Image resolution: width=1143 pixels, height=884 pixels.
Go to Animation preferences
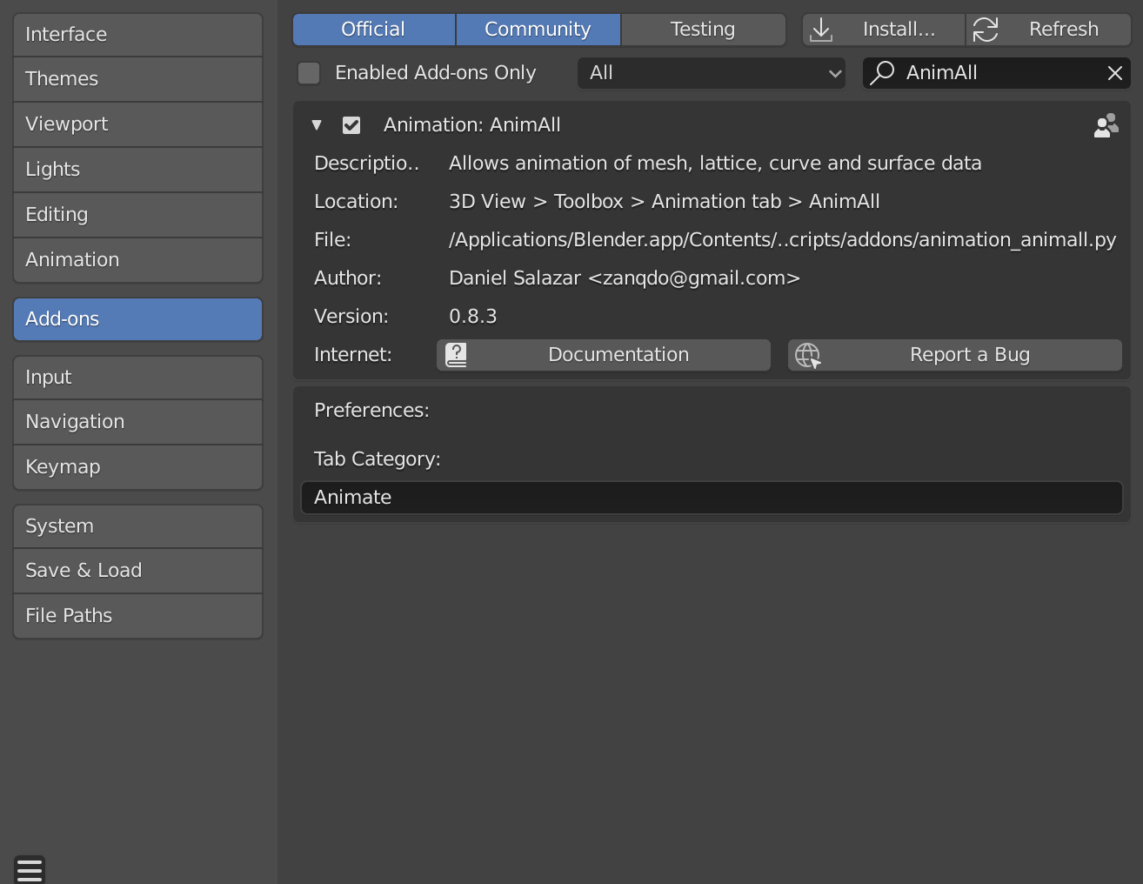pos(137,260)
